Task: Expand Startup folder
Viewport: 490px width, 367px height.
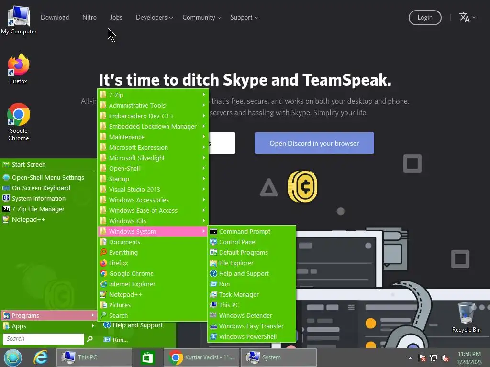Action: tap(153, 179)
